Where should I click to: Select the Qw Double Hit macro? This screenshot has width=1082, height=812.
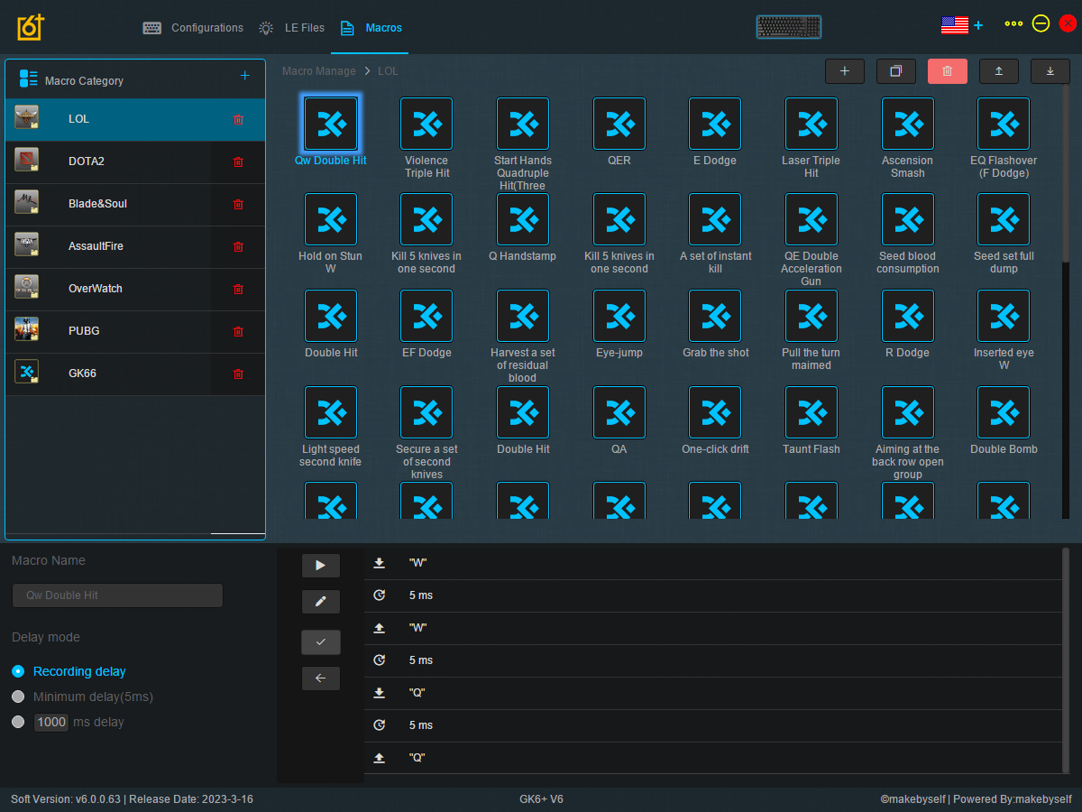click(331, 124)
